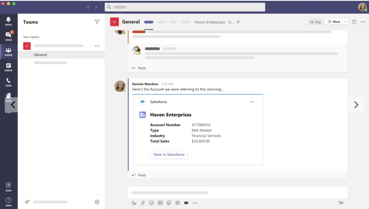Go to next slide arrow
The height and width of the screenshot is (209, 369).
pyautogui.click(x=356, y=105)
